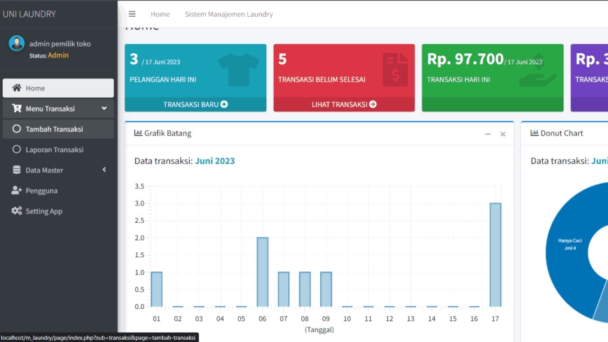The width and height of the screenshot is (608, 342).
Task: Open the Pengguna menu item
Action: click(x=58, y=191)
